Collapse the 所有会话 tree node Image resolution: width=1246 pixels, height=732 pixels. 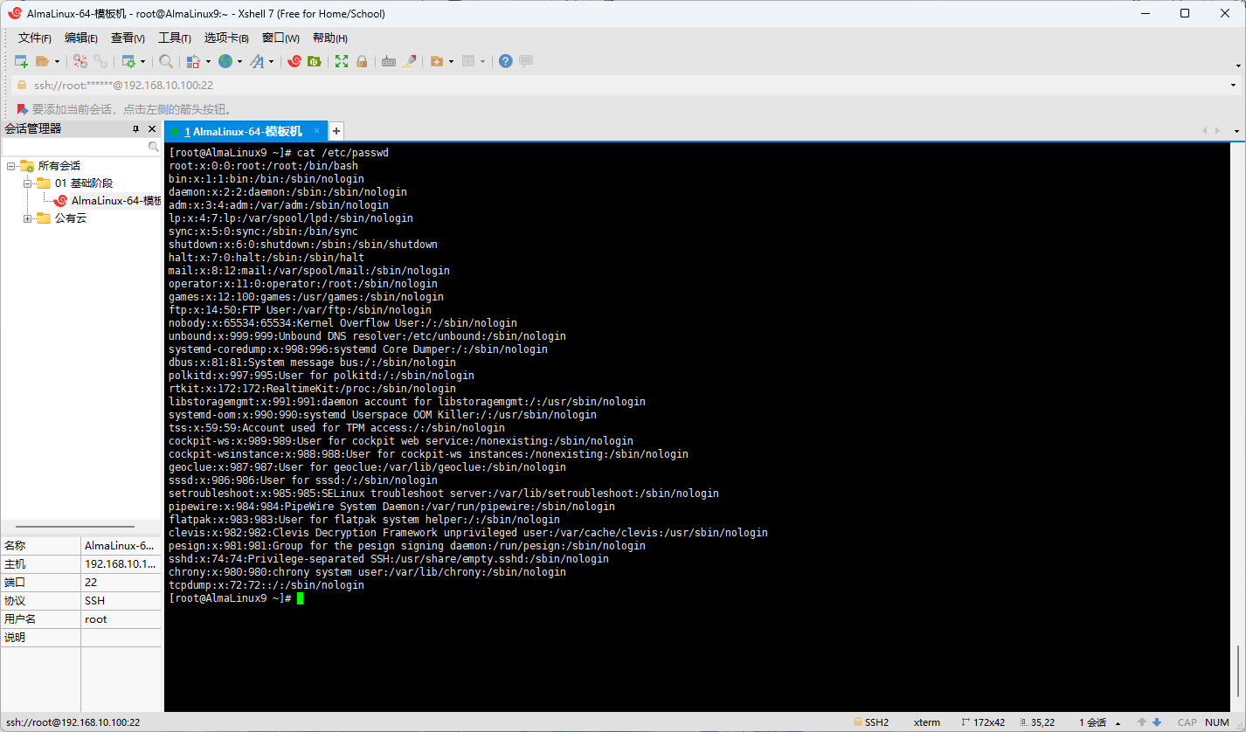pyautogui.click(x=10, y=166)
